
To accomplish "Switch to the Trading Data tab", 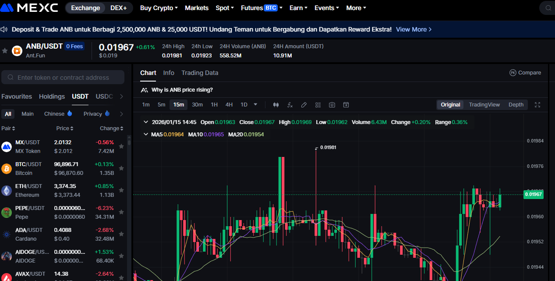I will pyautogui.click(x=200, y=73).
